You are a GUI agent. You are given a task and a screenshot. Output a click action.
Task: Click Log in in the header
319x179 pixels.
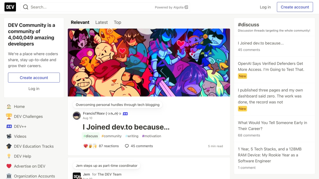point(265,7)
